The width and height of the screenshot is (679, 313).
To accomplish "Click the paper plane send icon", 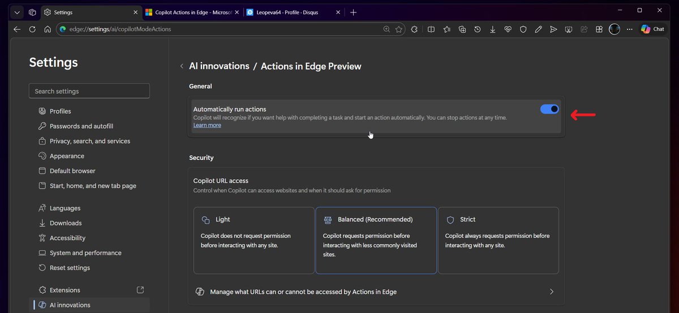I will (553, 29).
